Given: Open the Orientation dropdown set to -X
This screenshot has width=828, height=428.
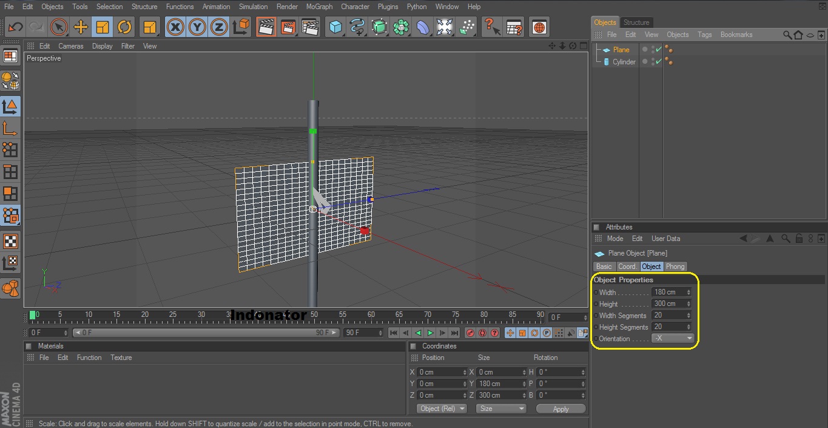Looking at the screenshot, I should tap(673, 339).
